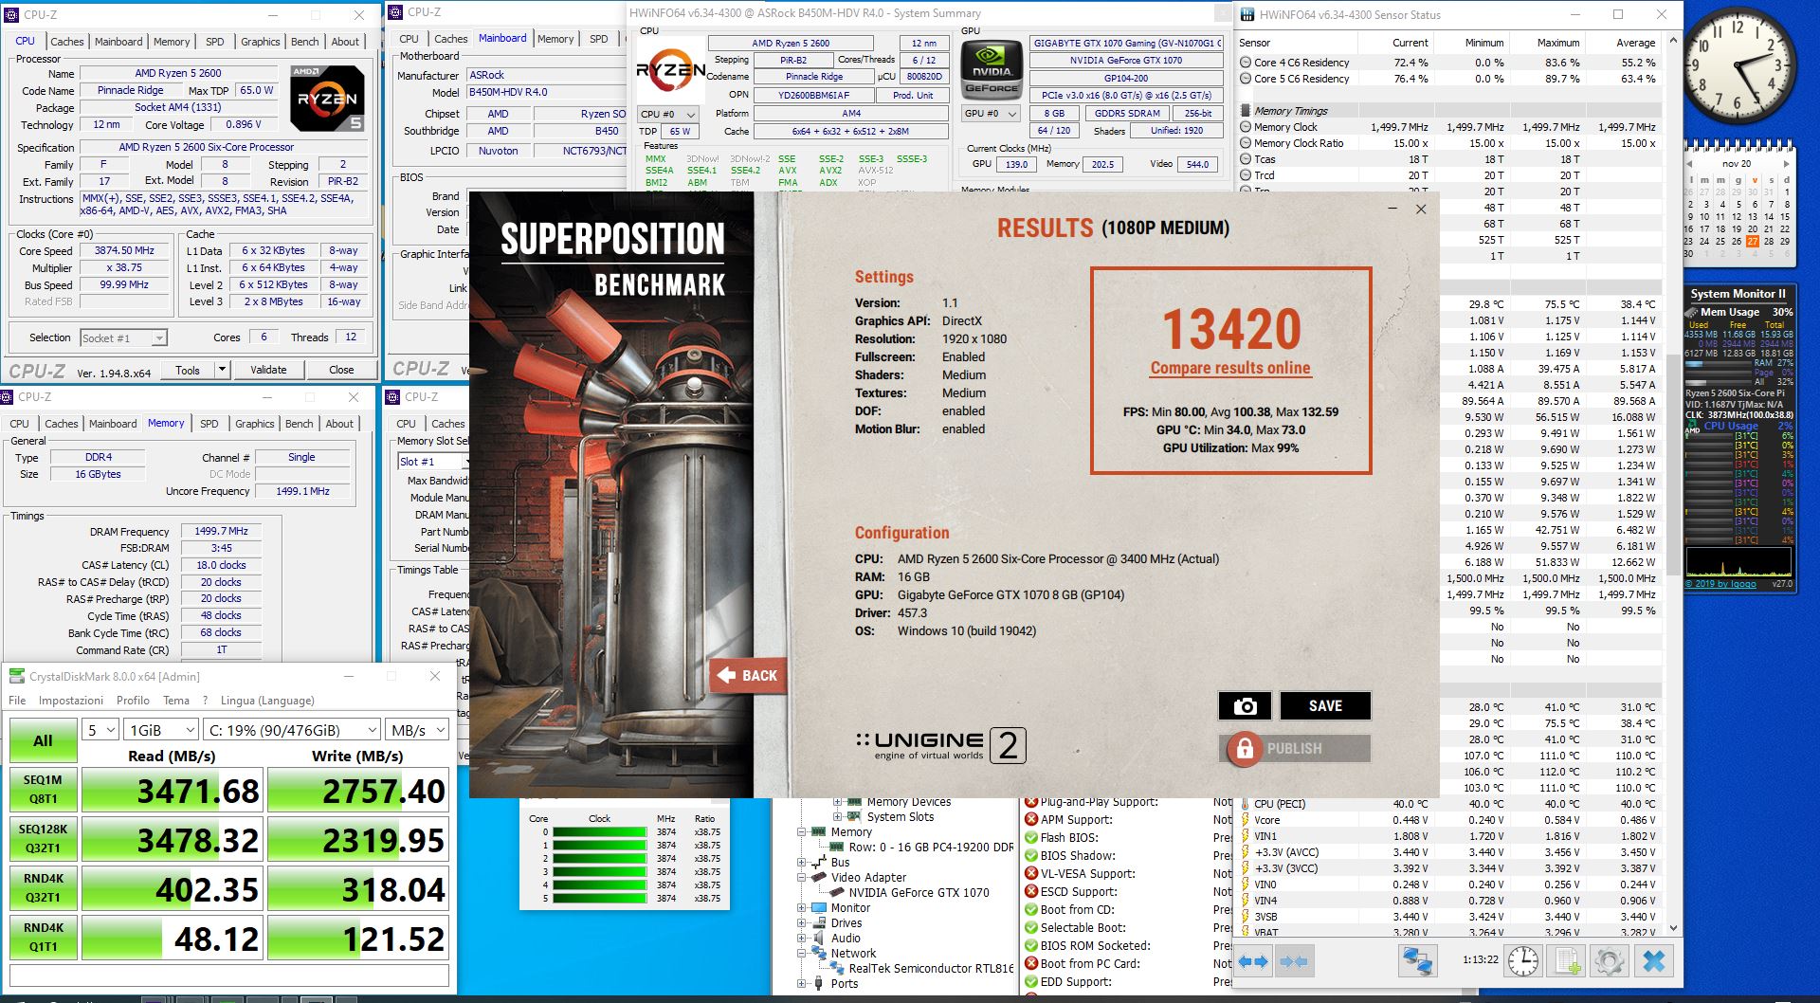Open the File menu in CrystalDiskMark

click(17, 701)
